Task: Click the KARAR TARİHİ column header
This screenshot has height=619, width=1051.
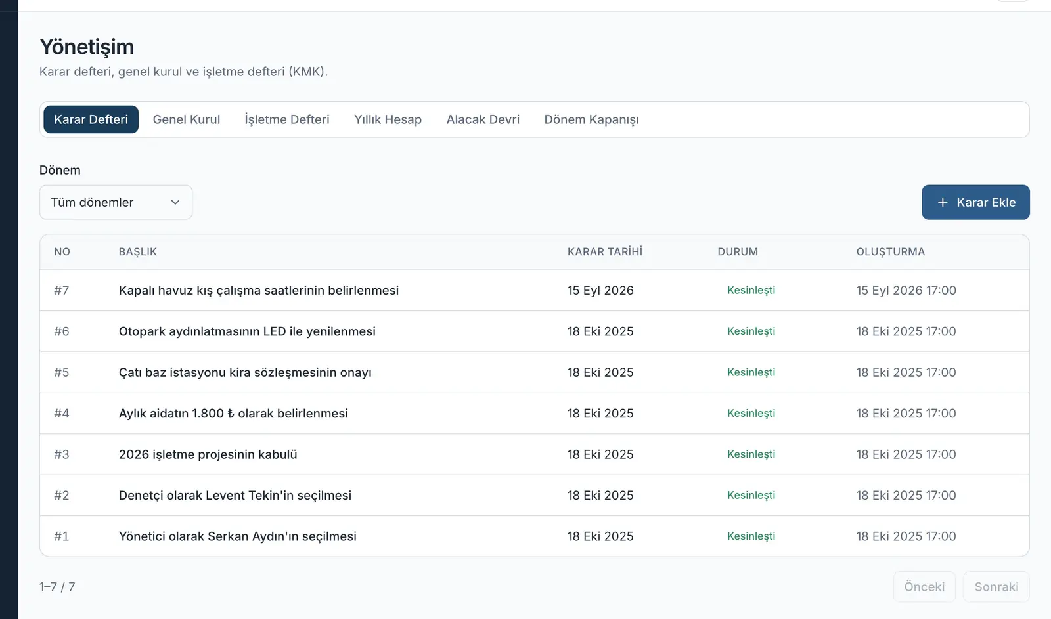Action: [605, 252]
